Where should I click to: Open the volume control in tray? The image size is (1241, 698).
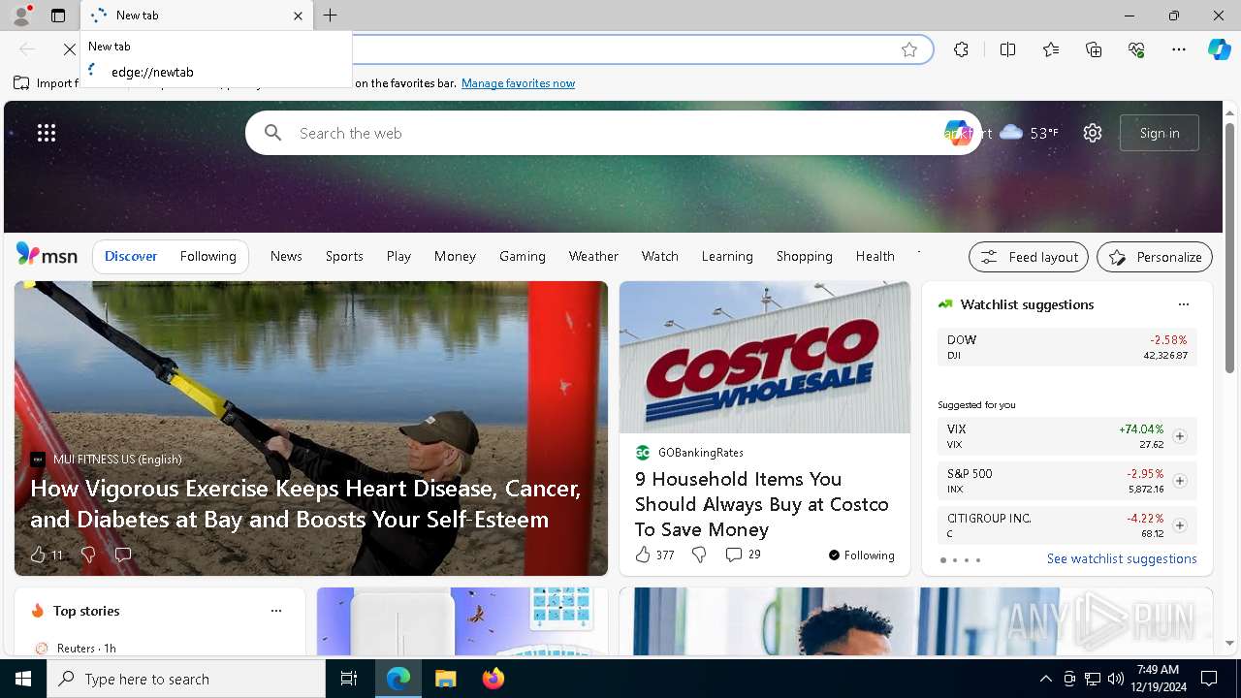(1116, 679)
